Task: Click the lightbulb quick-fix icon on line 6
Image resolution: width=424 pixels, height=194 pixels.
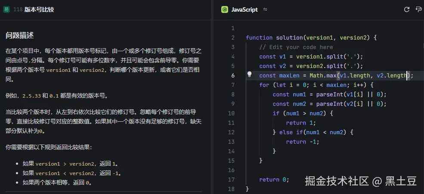Action: click(x=250, y=75)
